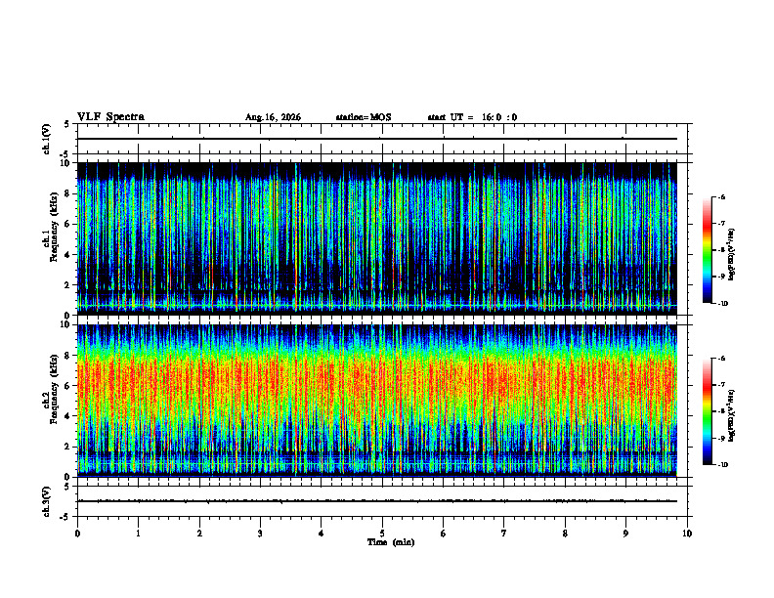Select the date text "Aug.16, 2026"
Screen dimensions: 774x598
[x=273, y=117]
